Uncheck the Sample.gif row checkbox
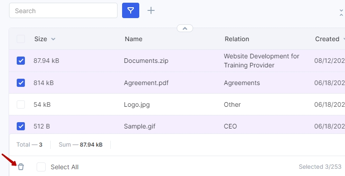This screenshot has height=176, width=345. click(21, 126)
